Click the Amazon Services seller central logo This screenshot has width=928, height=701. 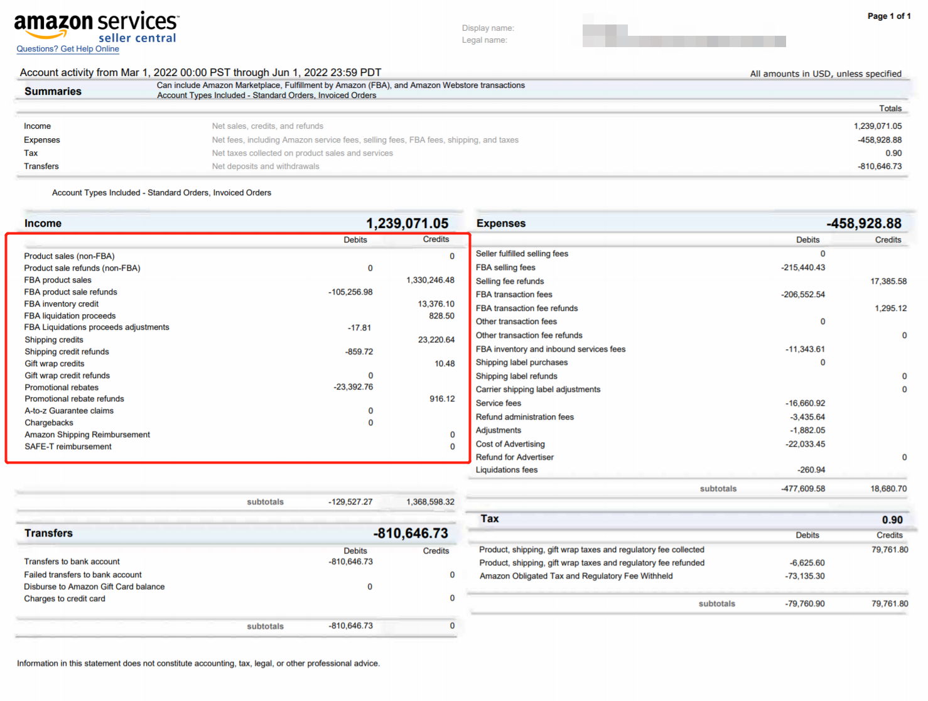(96, 27)
